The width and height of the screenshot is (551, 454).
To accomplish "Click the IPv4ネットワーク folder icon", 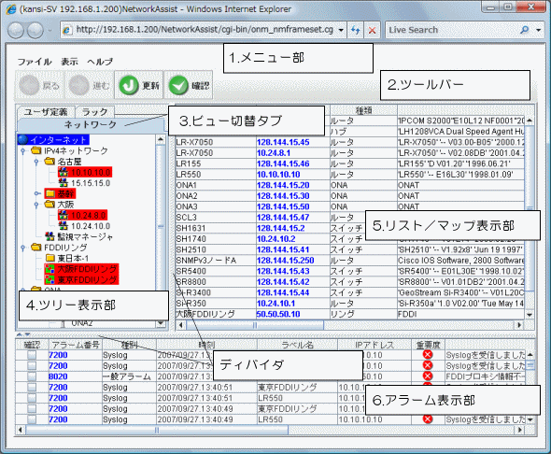I will [36, 150].
